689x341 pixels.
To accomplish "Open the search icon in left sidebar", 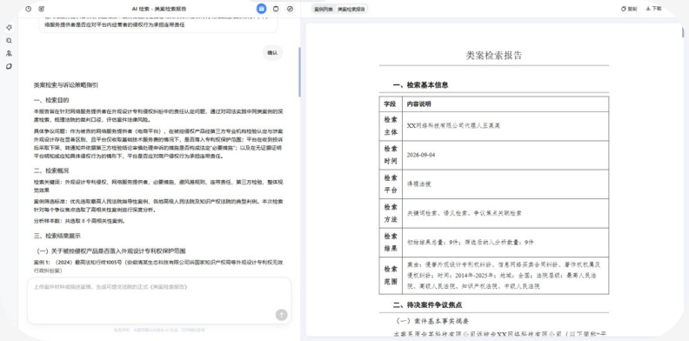I will pos(9,40).
